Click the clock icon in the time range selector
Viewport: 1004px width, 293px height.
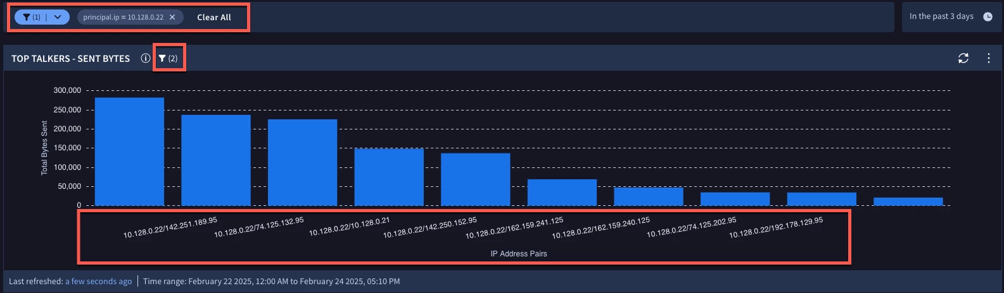click(988, 17)
